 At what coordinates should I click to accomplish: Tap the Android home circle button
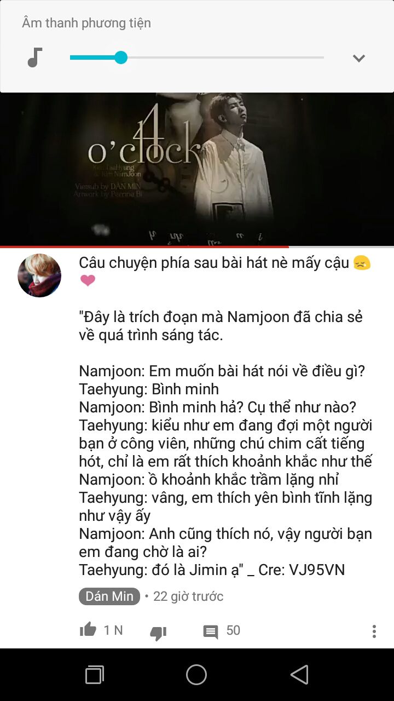196,675
